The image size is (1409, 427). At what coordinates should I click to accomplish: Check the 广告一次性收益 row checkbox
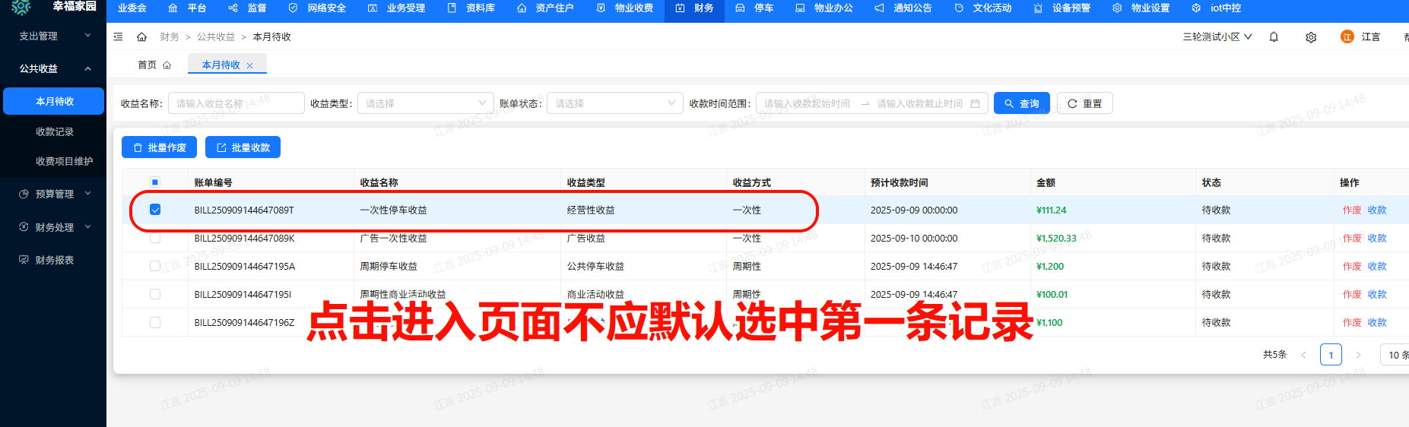pyautogui.click(x=155, y=238)
